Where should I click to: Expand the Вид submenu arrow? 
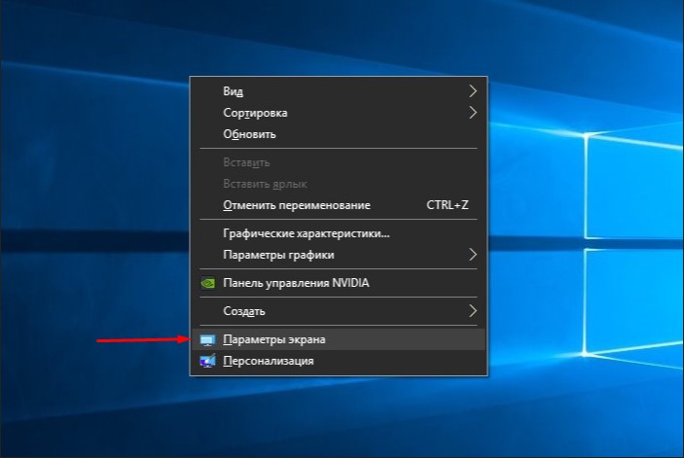473,91
